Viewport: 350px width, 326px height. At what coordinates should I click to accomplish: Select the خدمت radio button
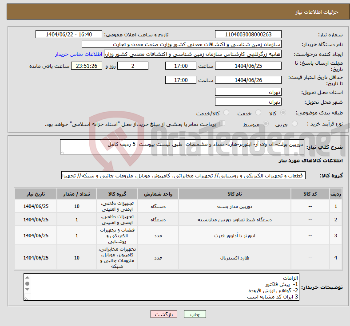point(258,113)
